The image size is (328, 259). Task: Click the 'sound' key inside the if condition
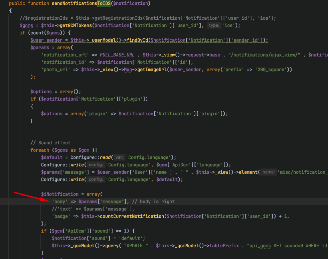coord(101,231)
